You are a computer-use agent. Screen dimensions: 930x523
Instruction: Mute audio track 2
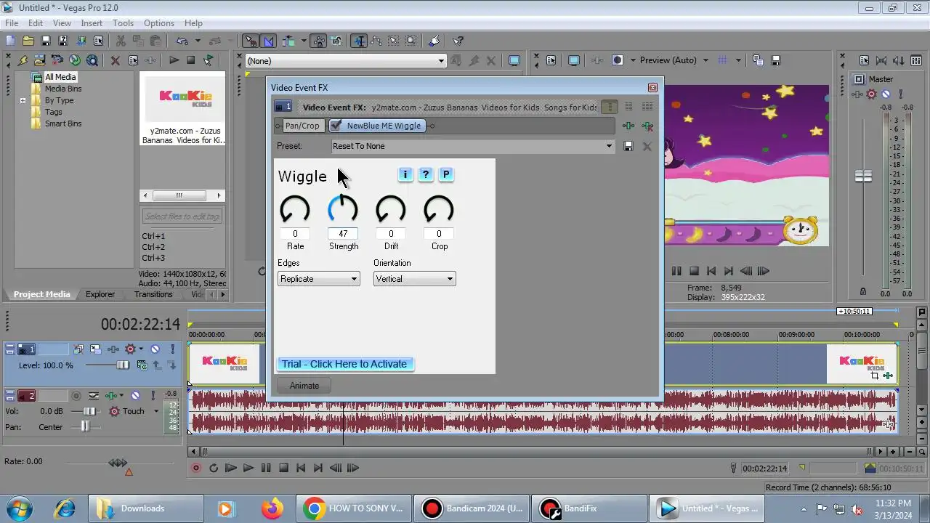tap(136, 396)
